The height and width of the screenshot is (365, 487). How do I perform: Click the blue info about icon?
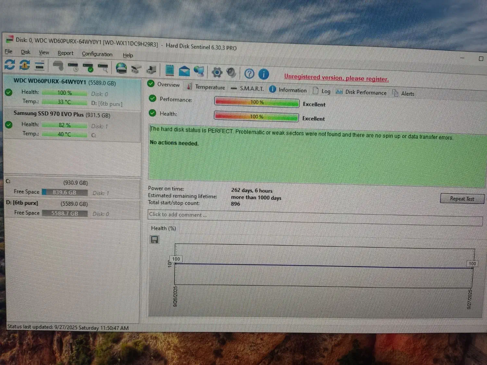coord(264,74)
